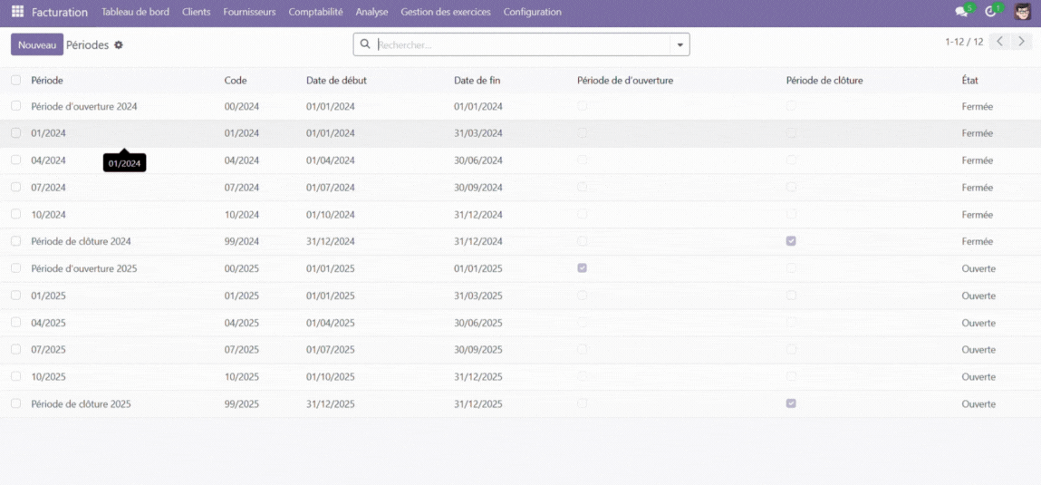1041x485 pixels.
Task: Sort by the Date de fin column header
Action: (477, 81)
